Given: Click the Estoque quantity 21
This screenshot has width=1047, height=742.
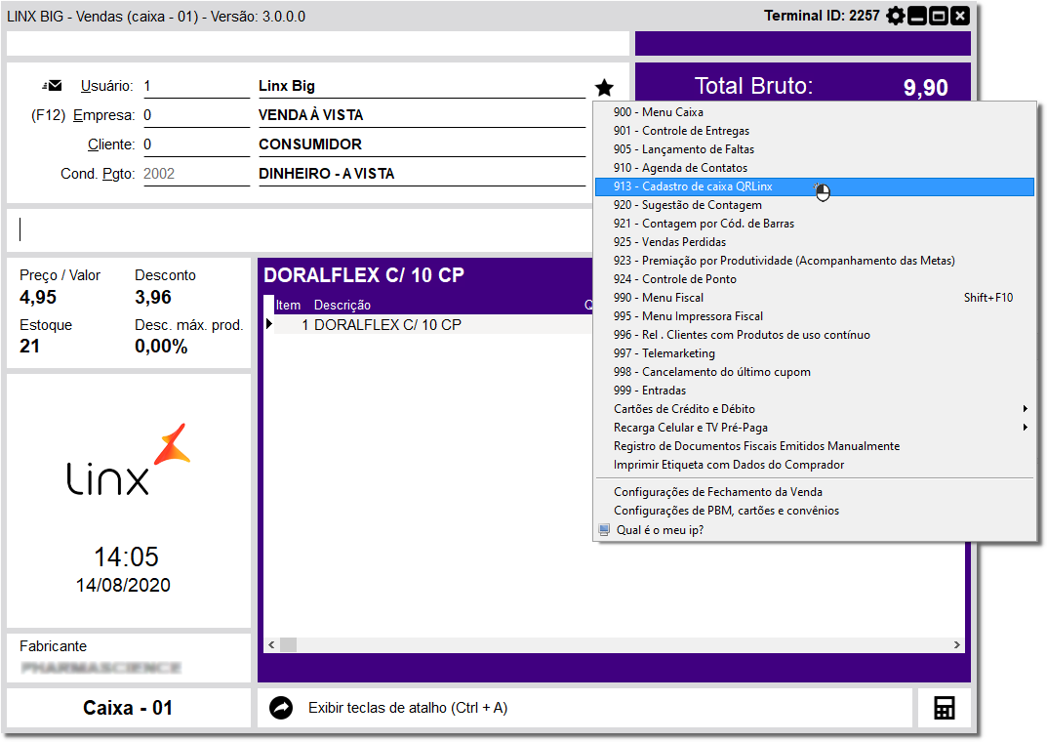Looking at the screenshot, I should point(29,346).
